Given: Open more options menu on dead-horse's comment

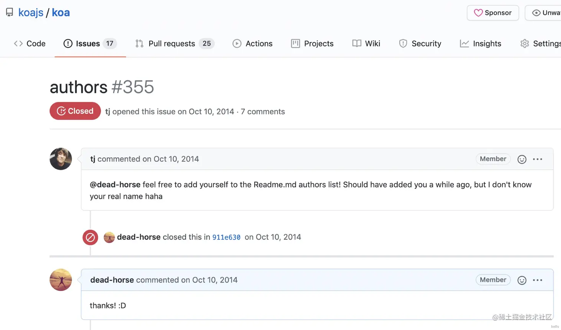Looking at the screenshot, I should [x=538, y=280].
